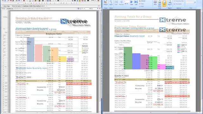Click the blue bar in left Employee Sales chart

point(30,50)
